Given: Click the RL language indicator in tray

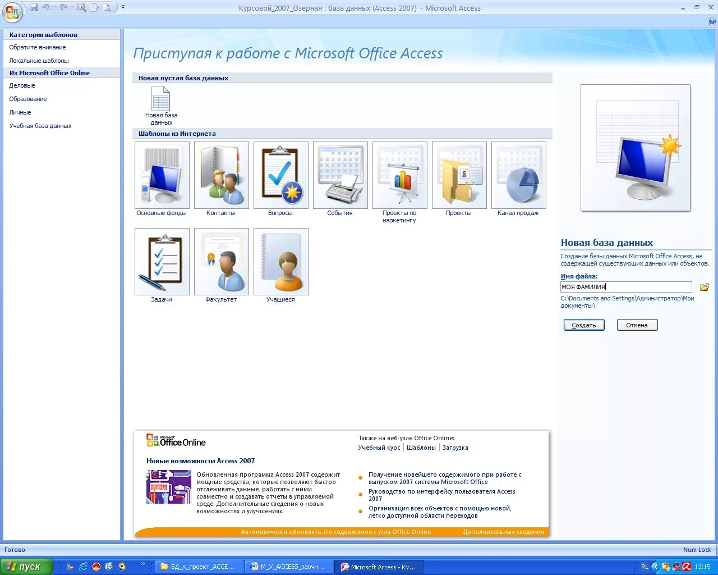Looking at the screenshot, I should [645, 567].
